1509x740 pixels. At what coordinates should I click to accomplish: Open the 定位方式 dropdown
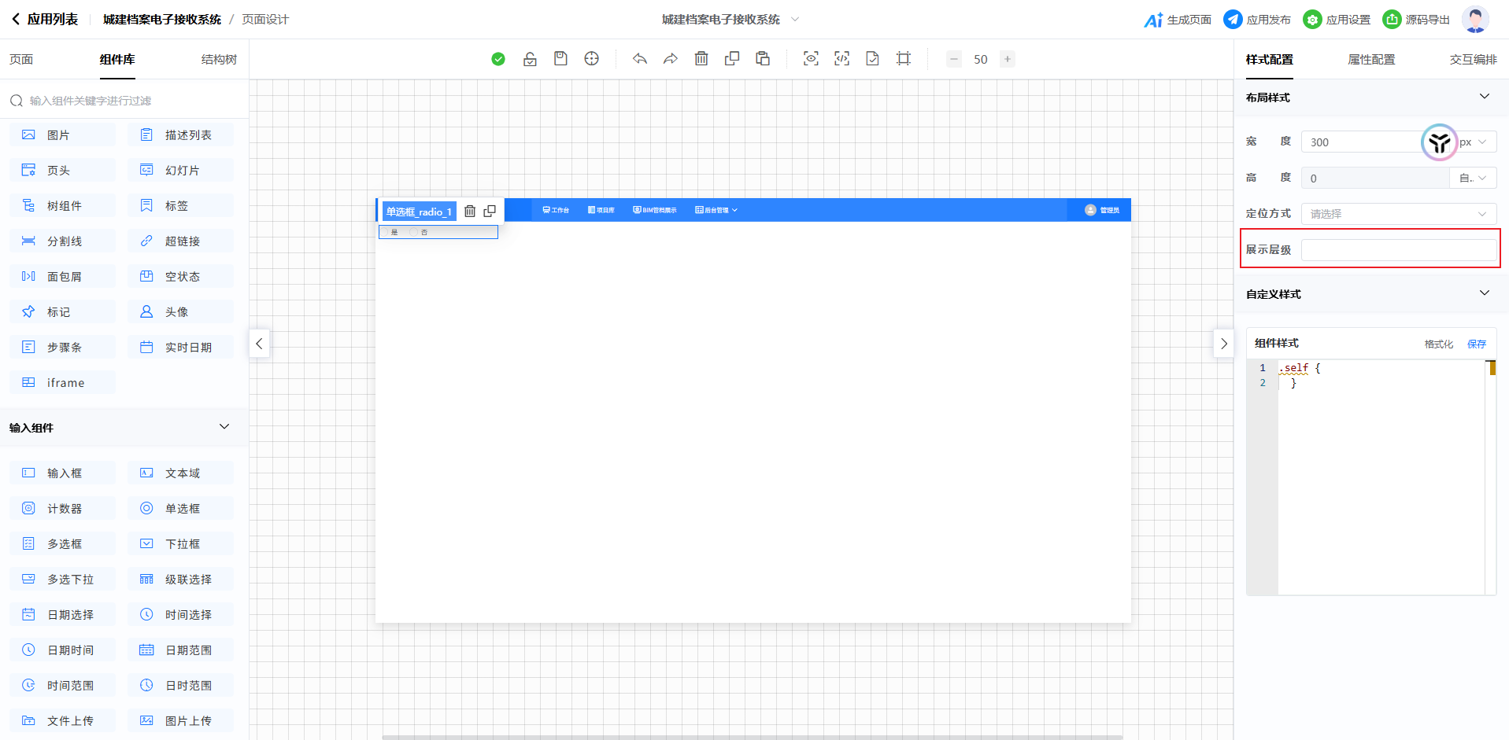coord(1398,214)
